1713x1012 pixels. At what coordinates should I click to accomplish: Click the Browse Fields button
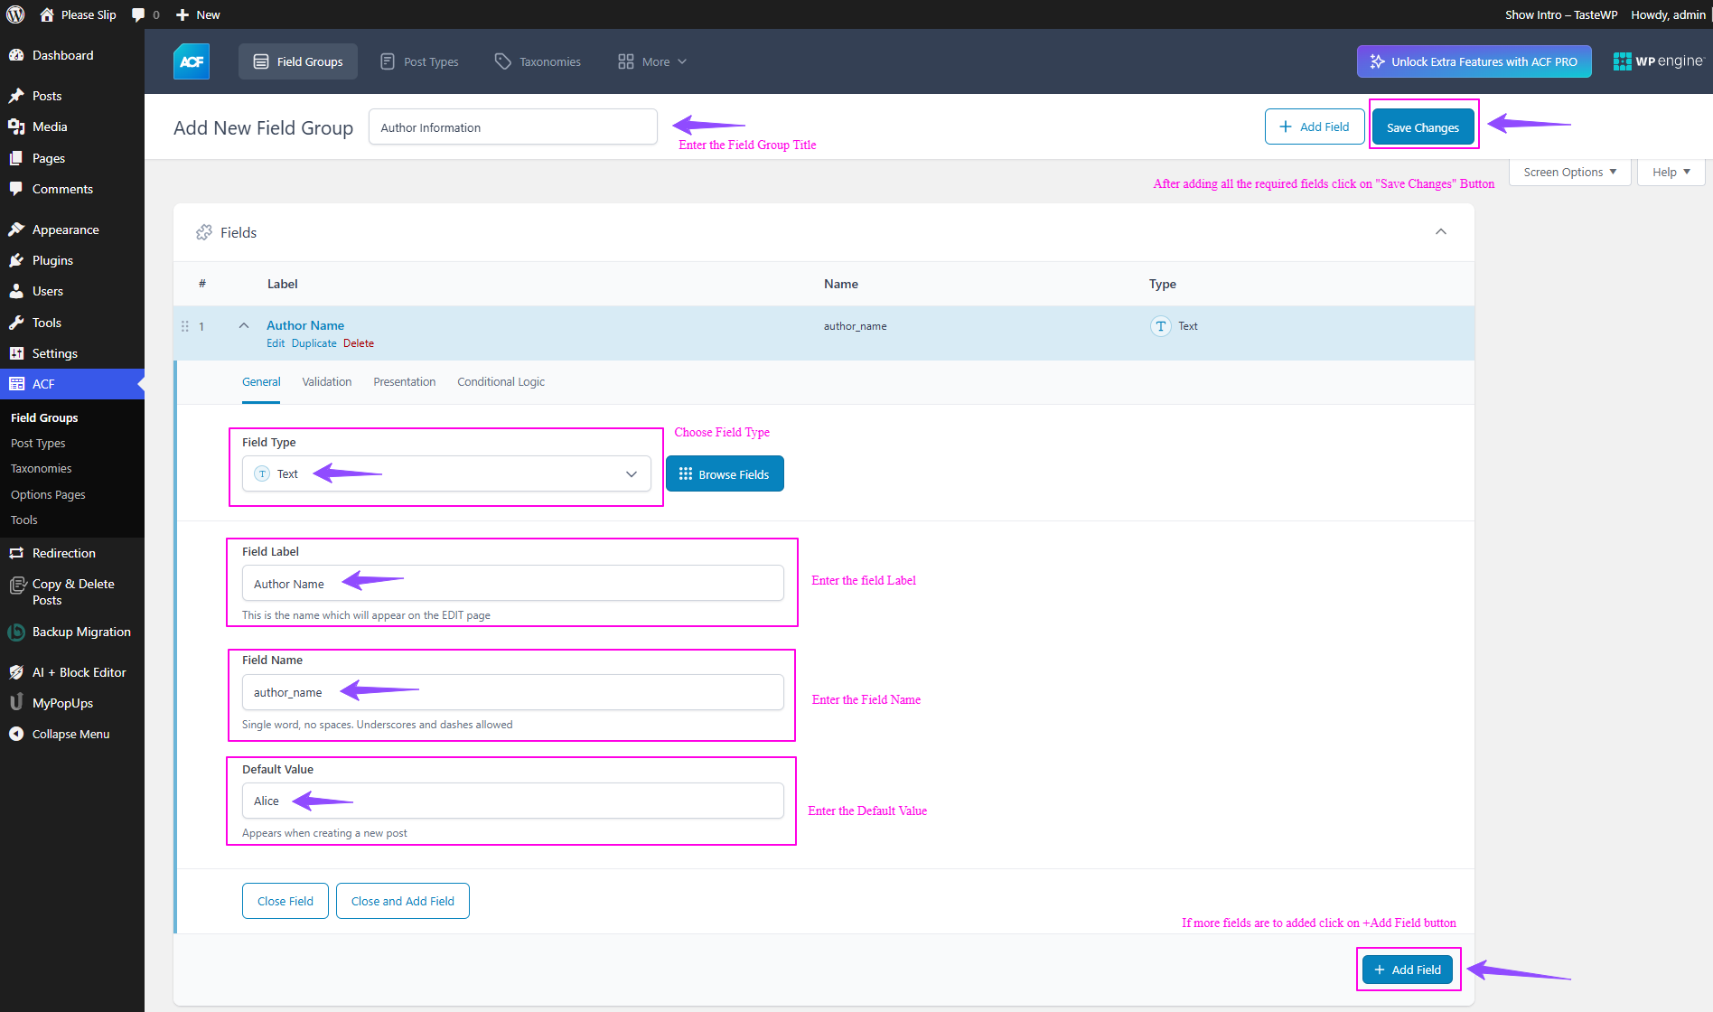[725, 473]
